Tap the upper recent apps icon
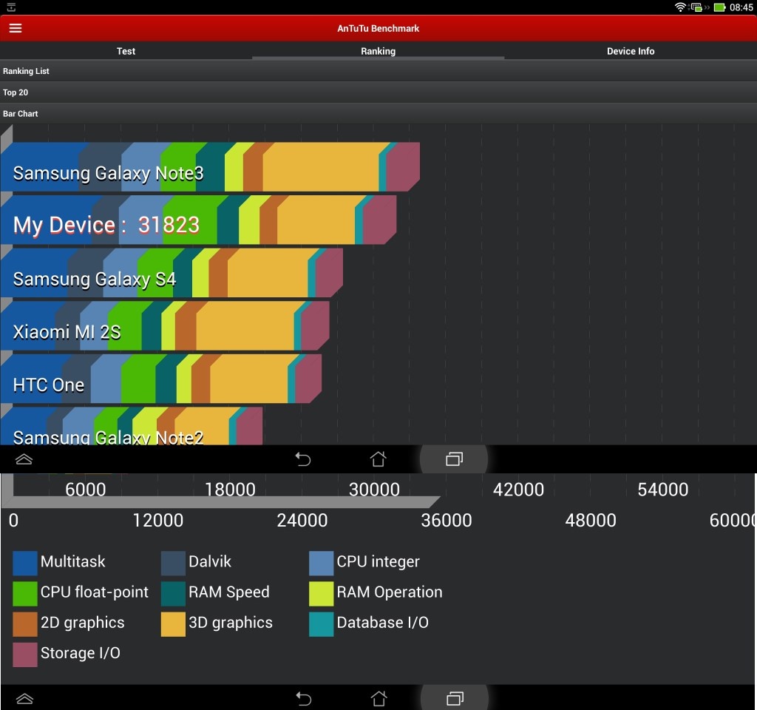This screenshot has width=757, height=710. pos(454,459)
